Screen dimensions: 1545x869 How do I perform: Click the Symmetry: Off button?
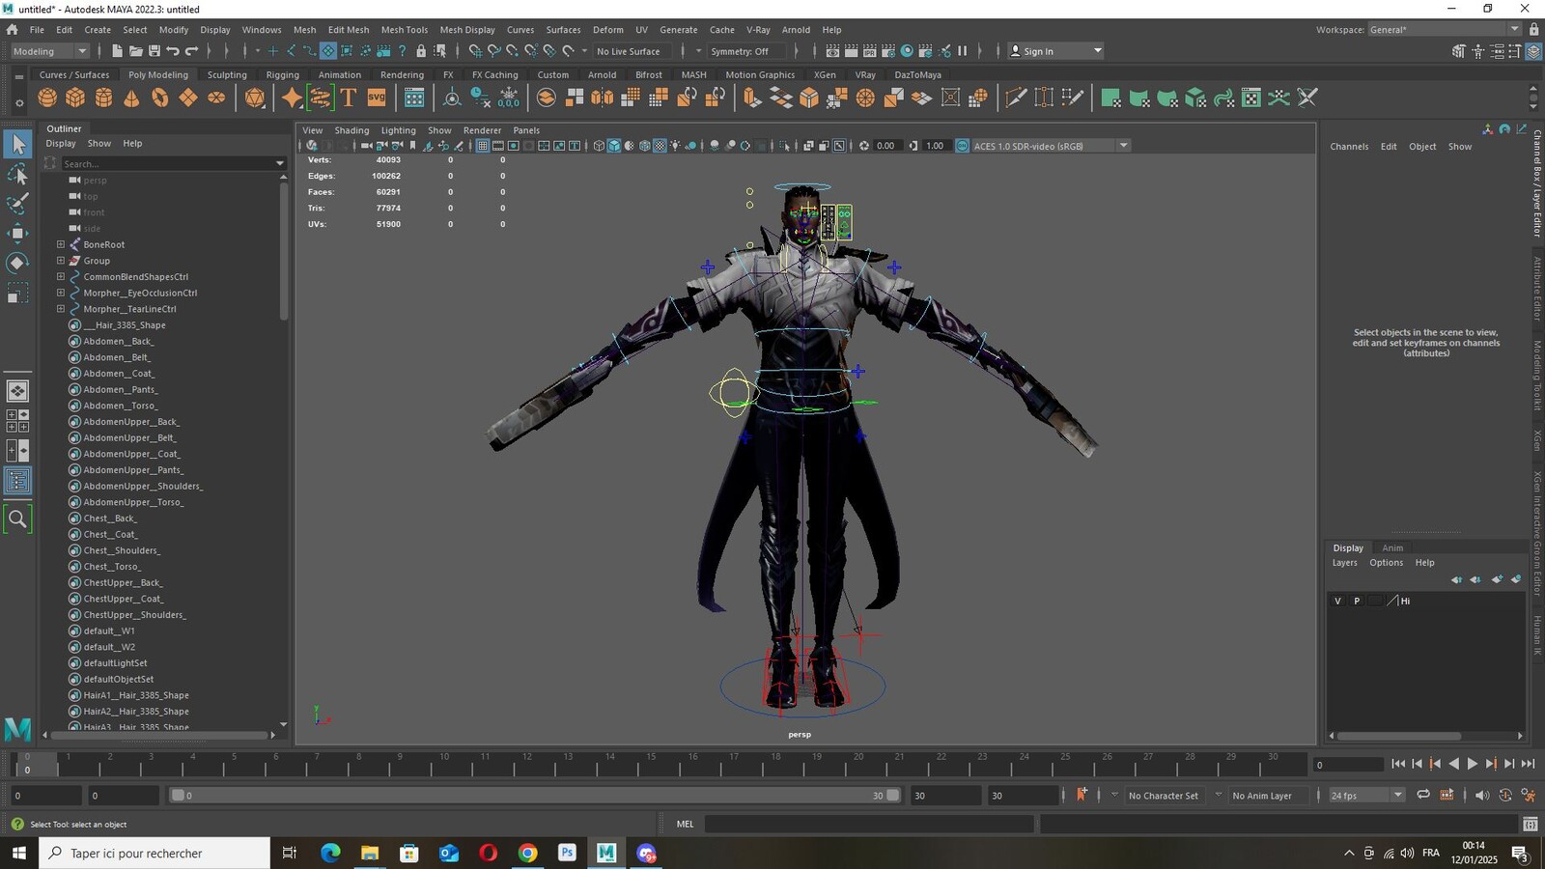tap(740, 51)
